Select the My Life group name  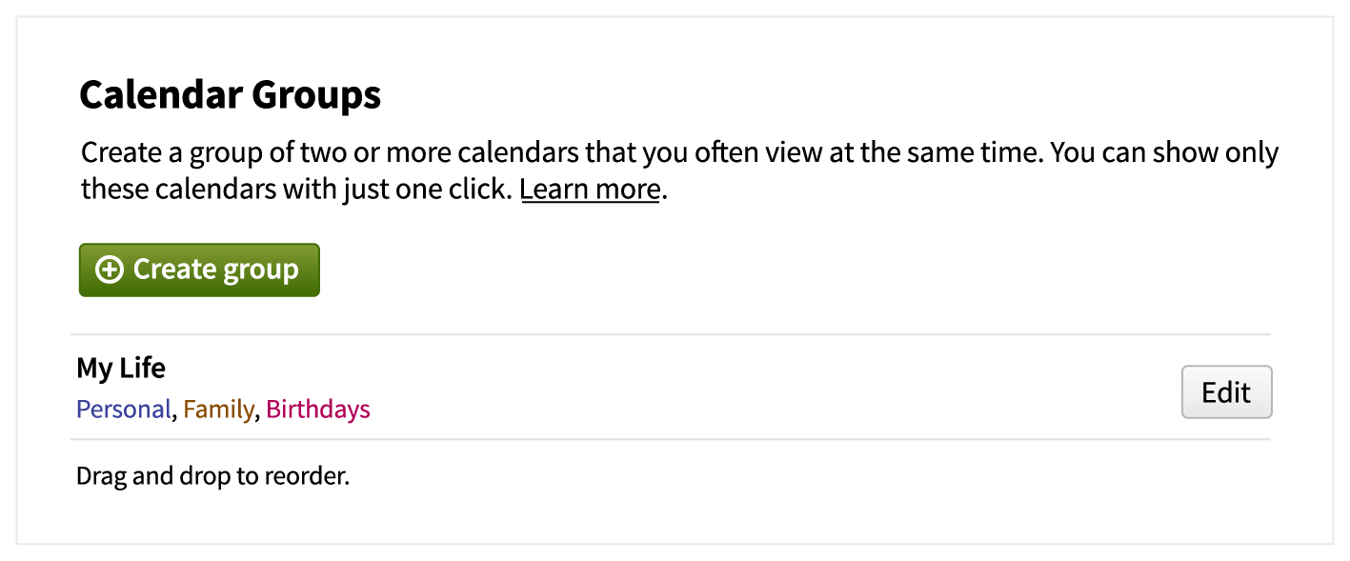pyautogui.click(x=121, y=368)
